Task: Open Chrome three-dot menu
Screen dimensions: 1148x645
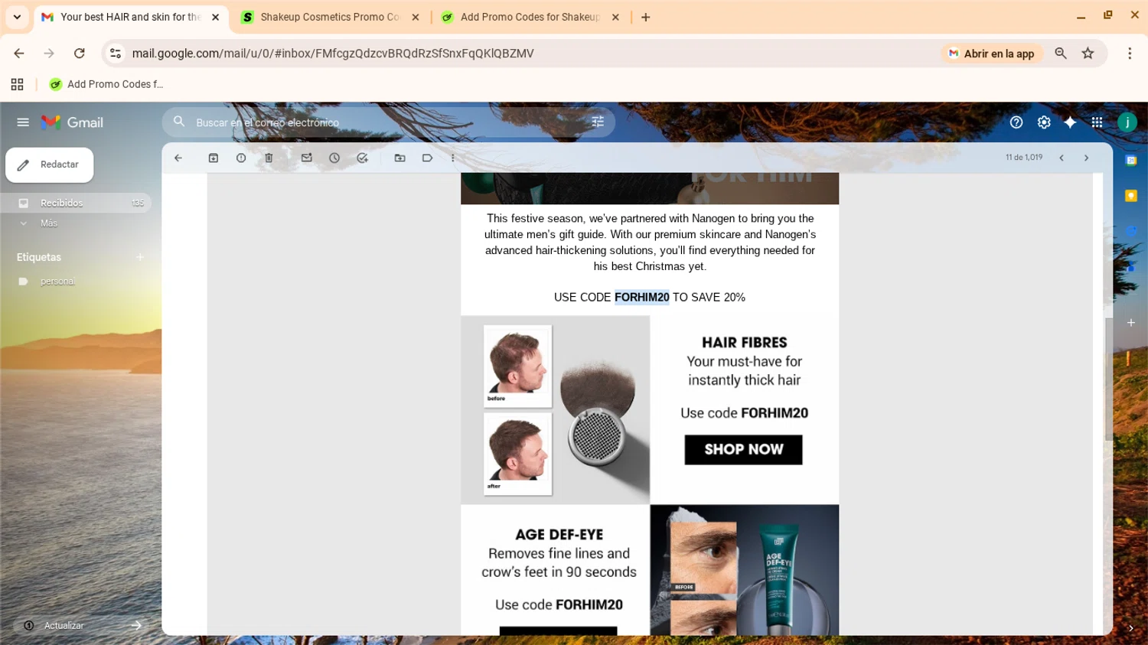Action: [x=1130, y=54]
